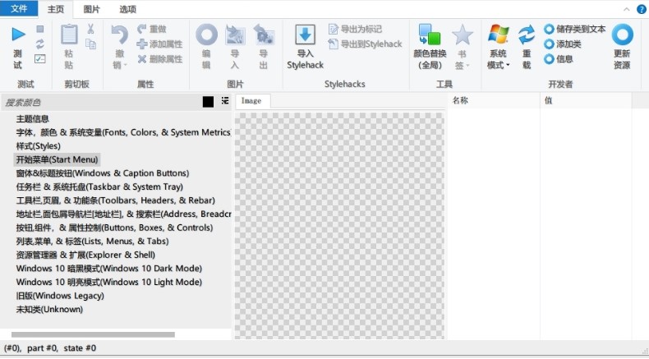Screen dimensions: 649x359
Task: Select Fonts, Colors, & System Metrics item
Action: click(123, 132)
